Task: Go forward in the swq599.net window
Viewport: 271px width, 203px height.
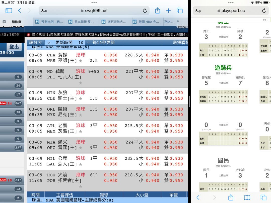Action: (x=29, y=11)
